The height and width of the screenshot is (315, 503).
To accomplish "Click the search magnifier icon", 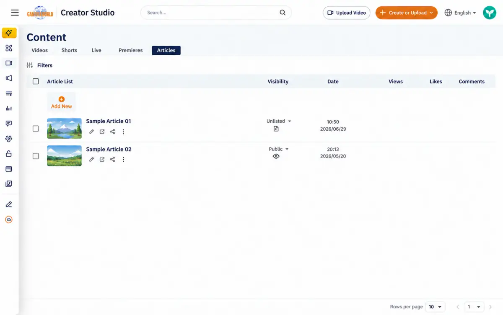I will coord(283,13).
